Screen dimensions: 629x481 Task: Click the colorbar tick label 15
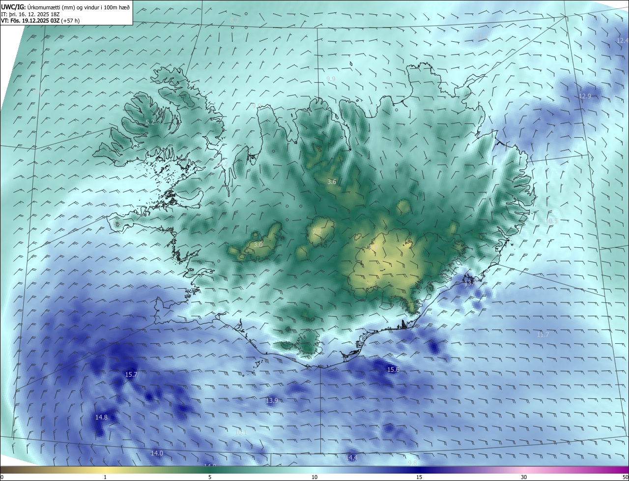(419, 477)
